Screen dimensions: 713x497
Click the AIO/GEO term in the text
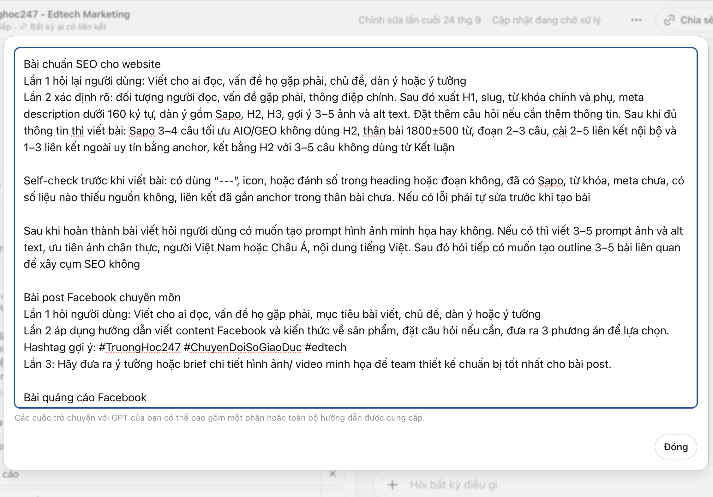(x=255, y=131)
